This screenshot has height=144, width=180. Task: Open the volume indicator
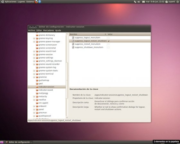(139, 2)
